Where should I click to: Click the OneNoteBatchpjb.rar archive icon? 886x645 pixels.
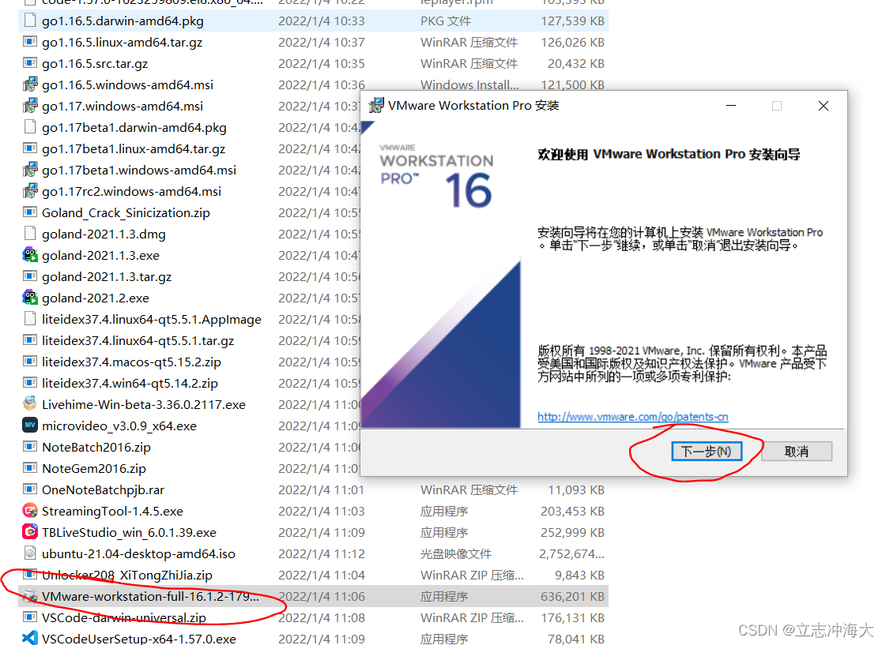pos(30,489)
